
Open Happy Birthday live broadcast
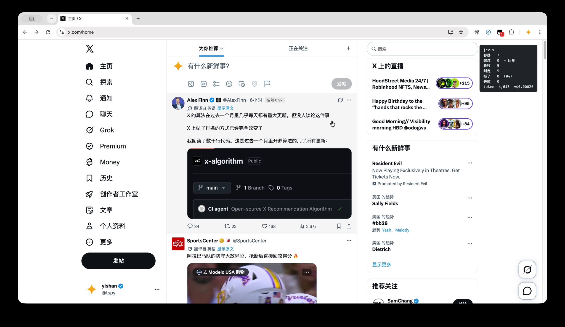(422, 104)
